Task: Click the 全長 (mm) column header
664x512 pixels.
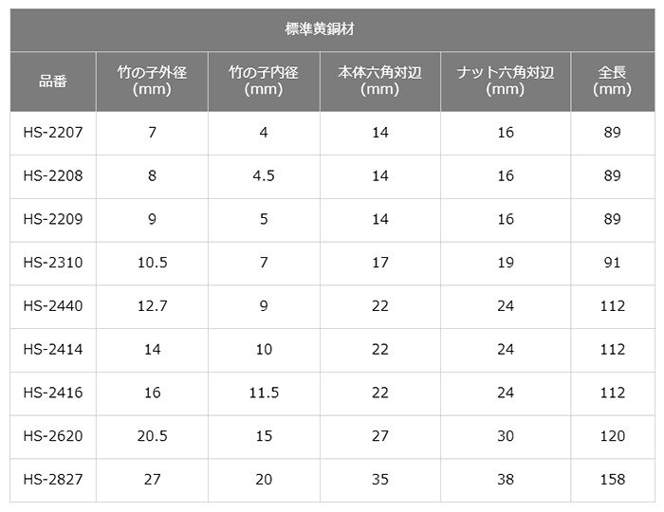Action: (613, 81)
